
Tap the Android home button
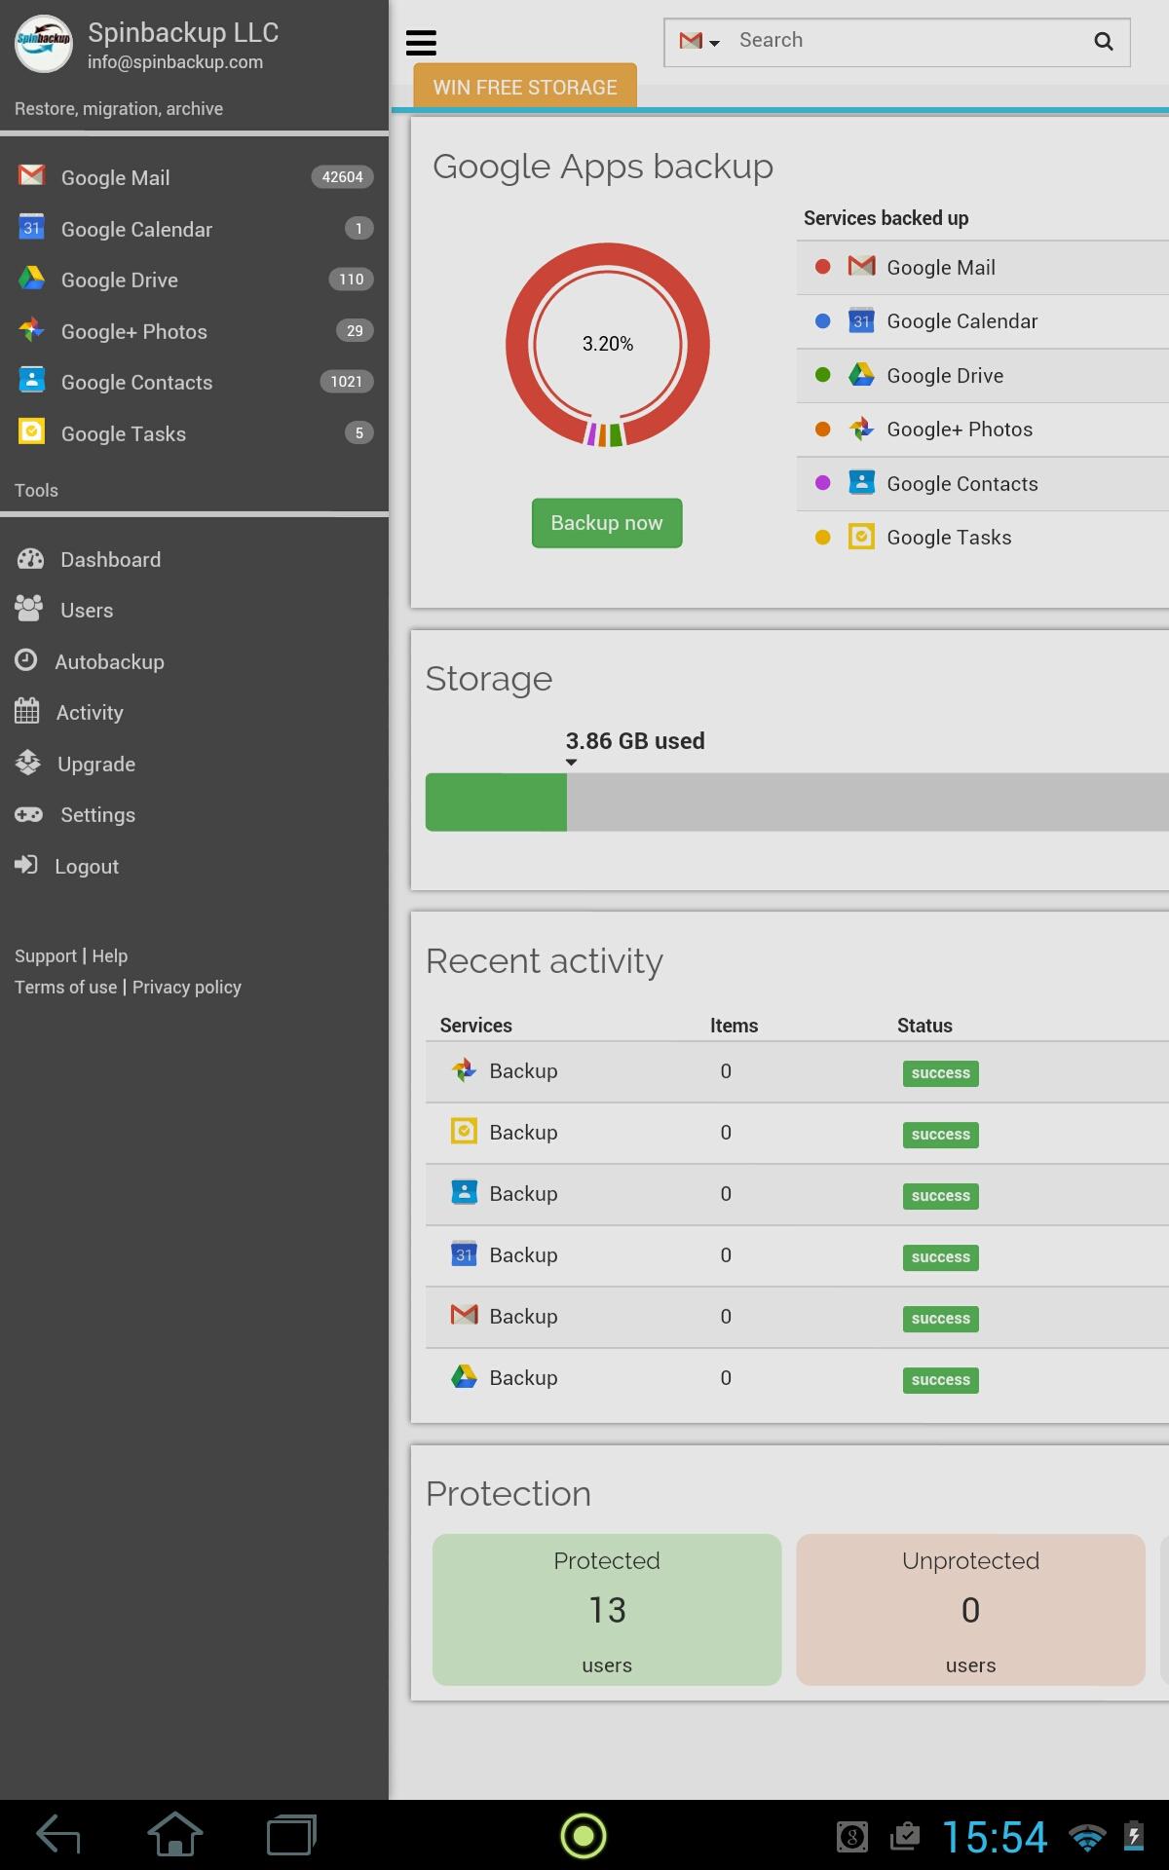(x=175, y=1836)
